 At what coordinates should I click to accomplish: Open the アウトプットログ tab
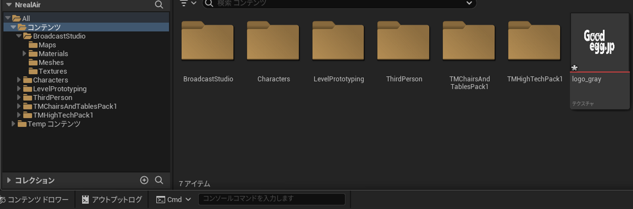[112, 200]
